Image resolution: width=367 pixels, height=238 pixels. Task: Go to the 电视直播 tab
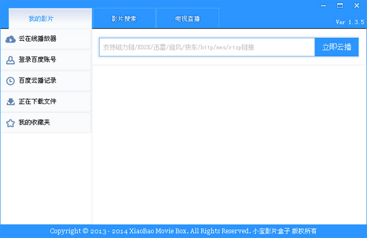tap(187, 18)
